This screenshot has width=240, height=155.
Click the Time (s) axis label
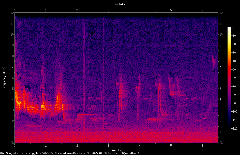point(116,150)
